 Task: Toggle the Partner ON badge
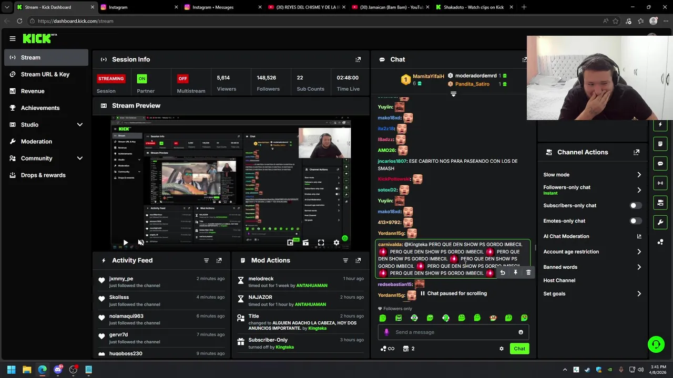pyautogui.click(x=141, y=78)
